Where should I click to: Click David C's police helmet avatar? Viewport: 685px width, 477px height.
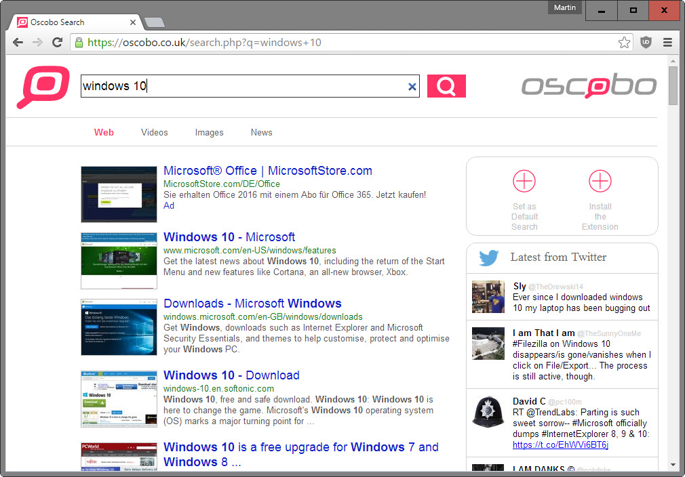[x=488, y=412]
